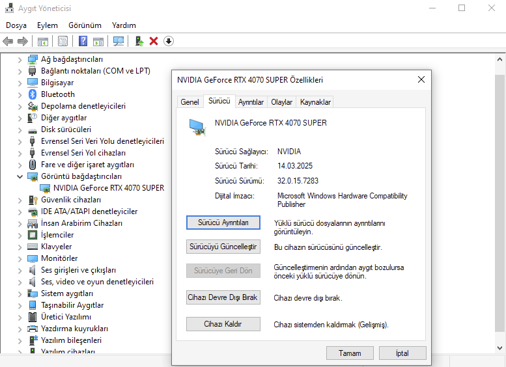This screenshot has height=367, width=506.
Task: Click the Bilgisayar computer icon
Action: click(33, 83)
